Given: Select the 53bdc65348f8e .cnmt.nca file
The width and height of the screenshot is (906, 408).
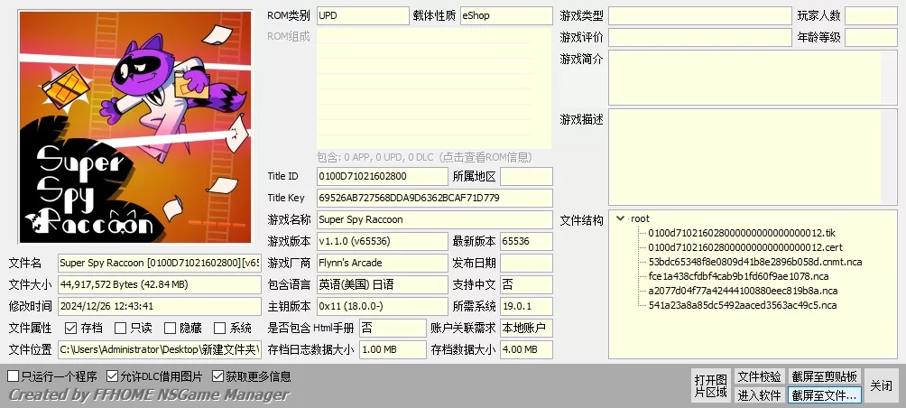Looking at the screenshot, I should pyautogui.click(x=754, y=262).
